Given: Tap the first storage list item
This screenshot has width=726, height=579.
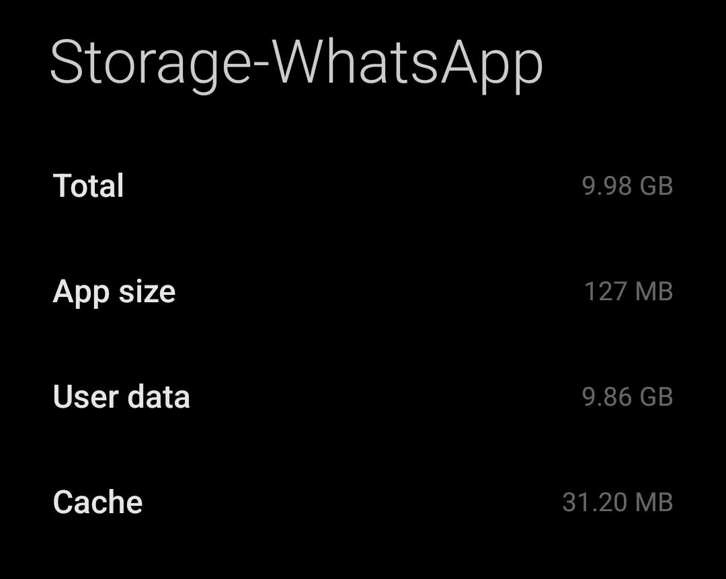Looking at the screenshot, I should click(363, 186).
